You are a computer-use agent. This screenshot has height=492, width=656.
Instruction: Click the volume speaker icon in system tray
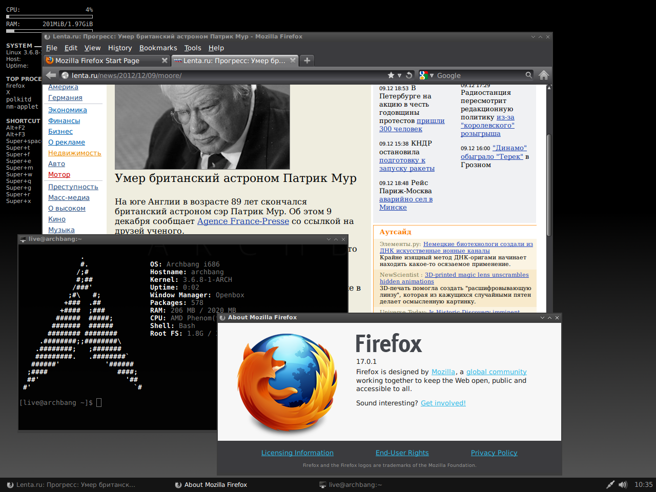click(x=623, y=484)
